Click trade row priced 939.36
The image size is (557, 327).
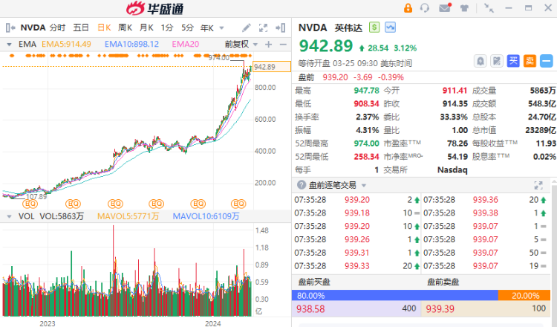[485, 200]
